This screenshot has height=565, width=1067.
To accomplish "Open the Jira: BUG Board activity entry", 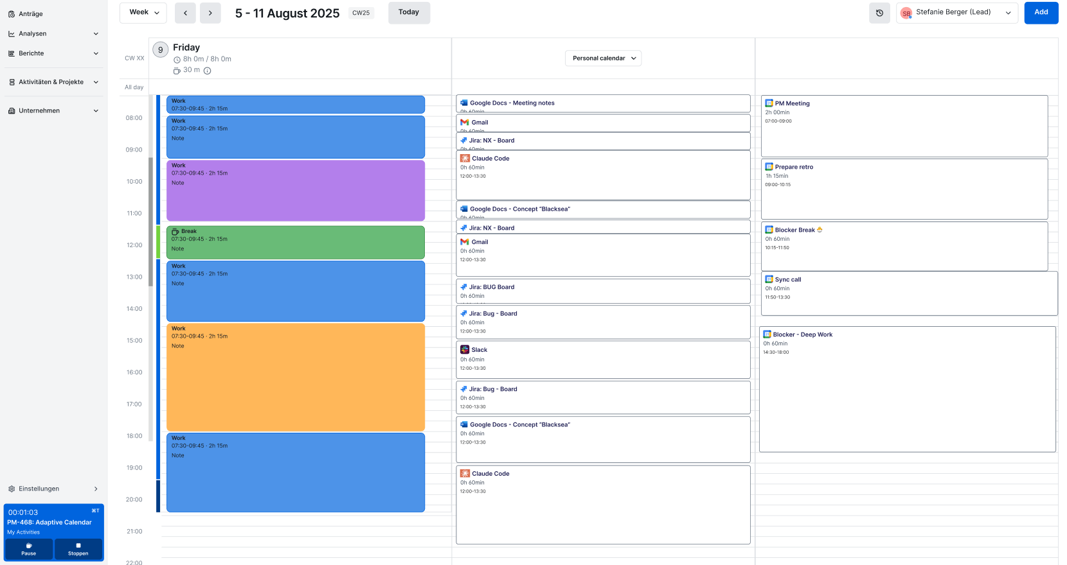I will click(x=603, y=291).
